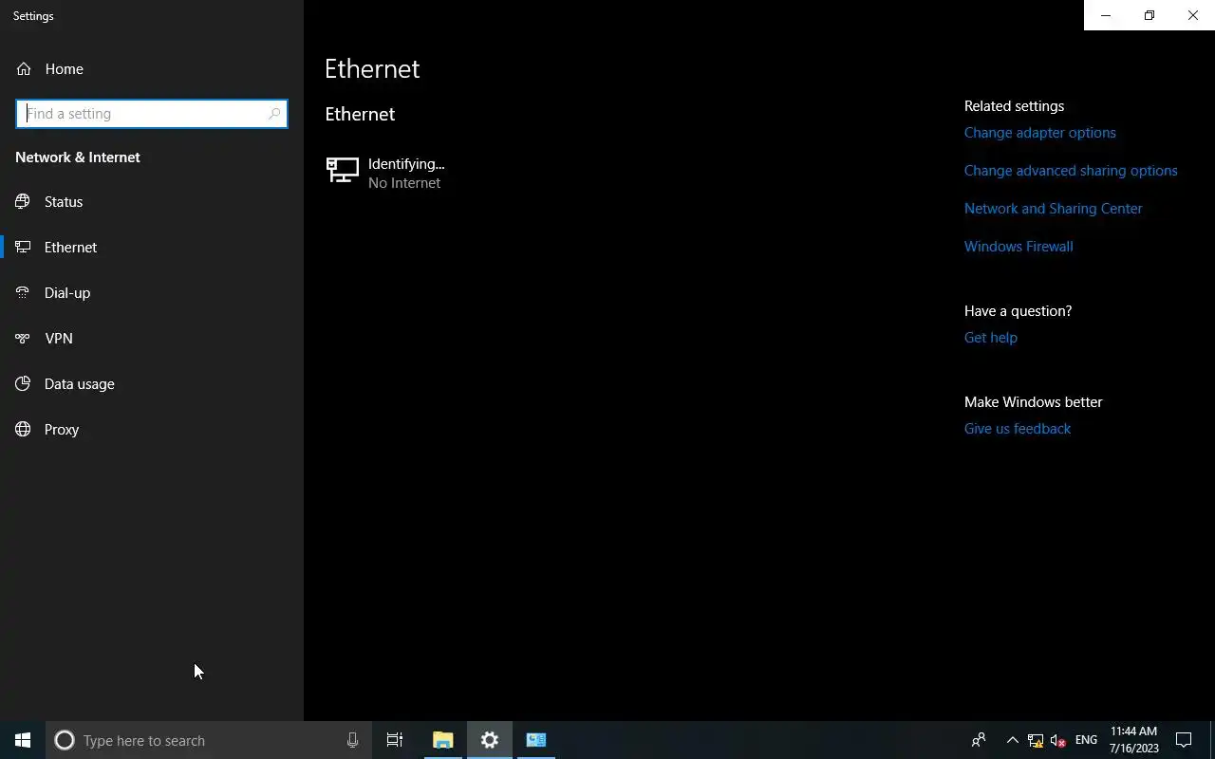Screen dimensions: 1215x759
Task: Open the People icon in system tray
Action: [x=979, y=740]
